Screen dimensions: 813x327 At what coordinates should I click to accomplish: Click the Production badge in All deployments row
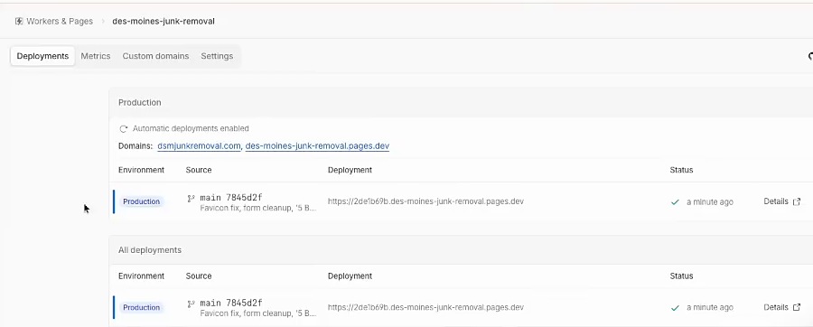click(x=142, y=308)
